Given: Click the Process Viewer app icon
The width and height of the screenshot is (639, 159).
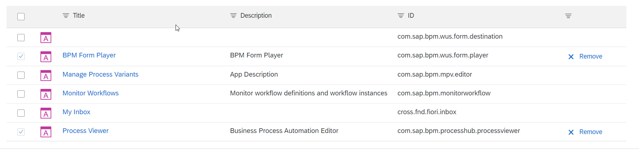Looking at the screenshot, I should pos(46,132).
